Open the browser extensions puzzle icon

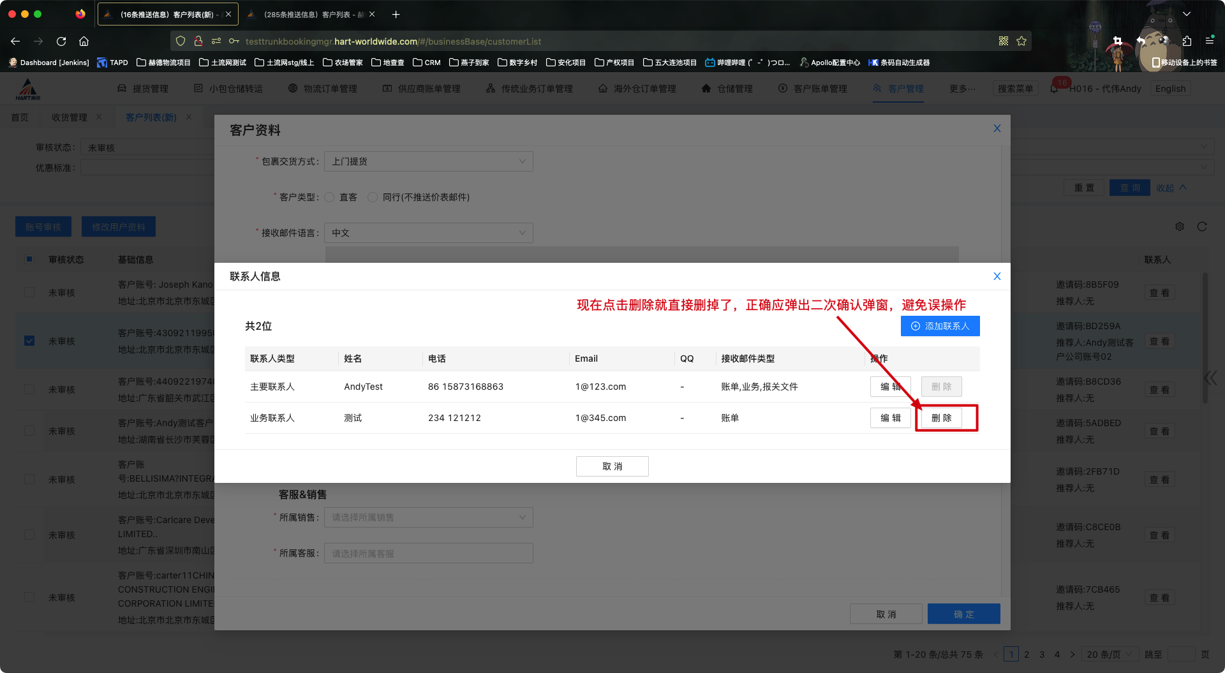click(1187, 41)
